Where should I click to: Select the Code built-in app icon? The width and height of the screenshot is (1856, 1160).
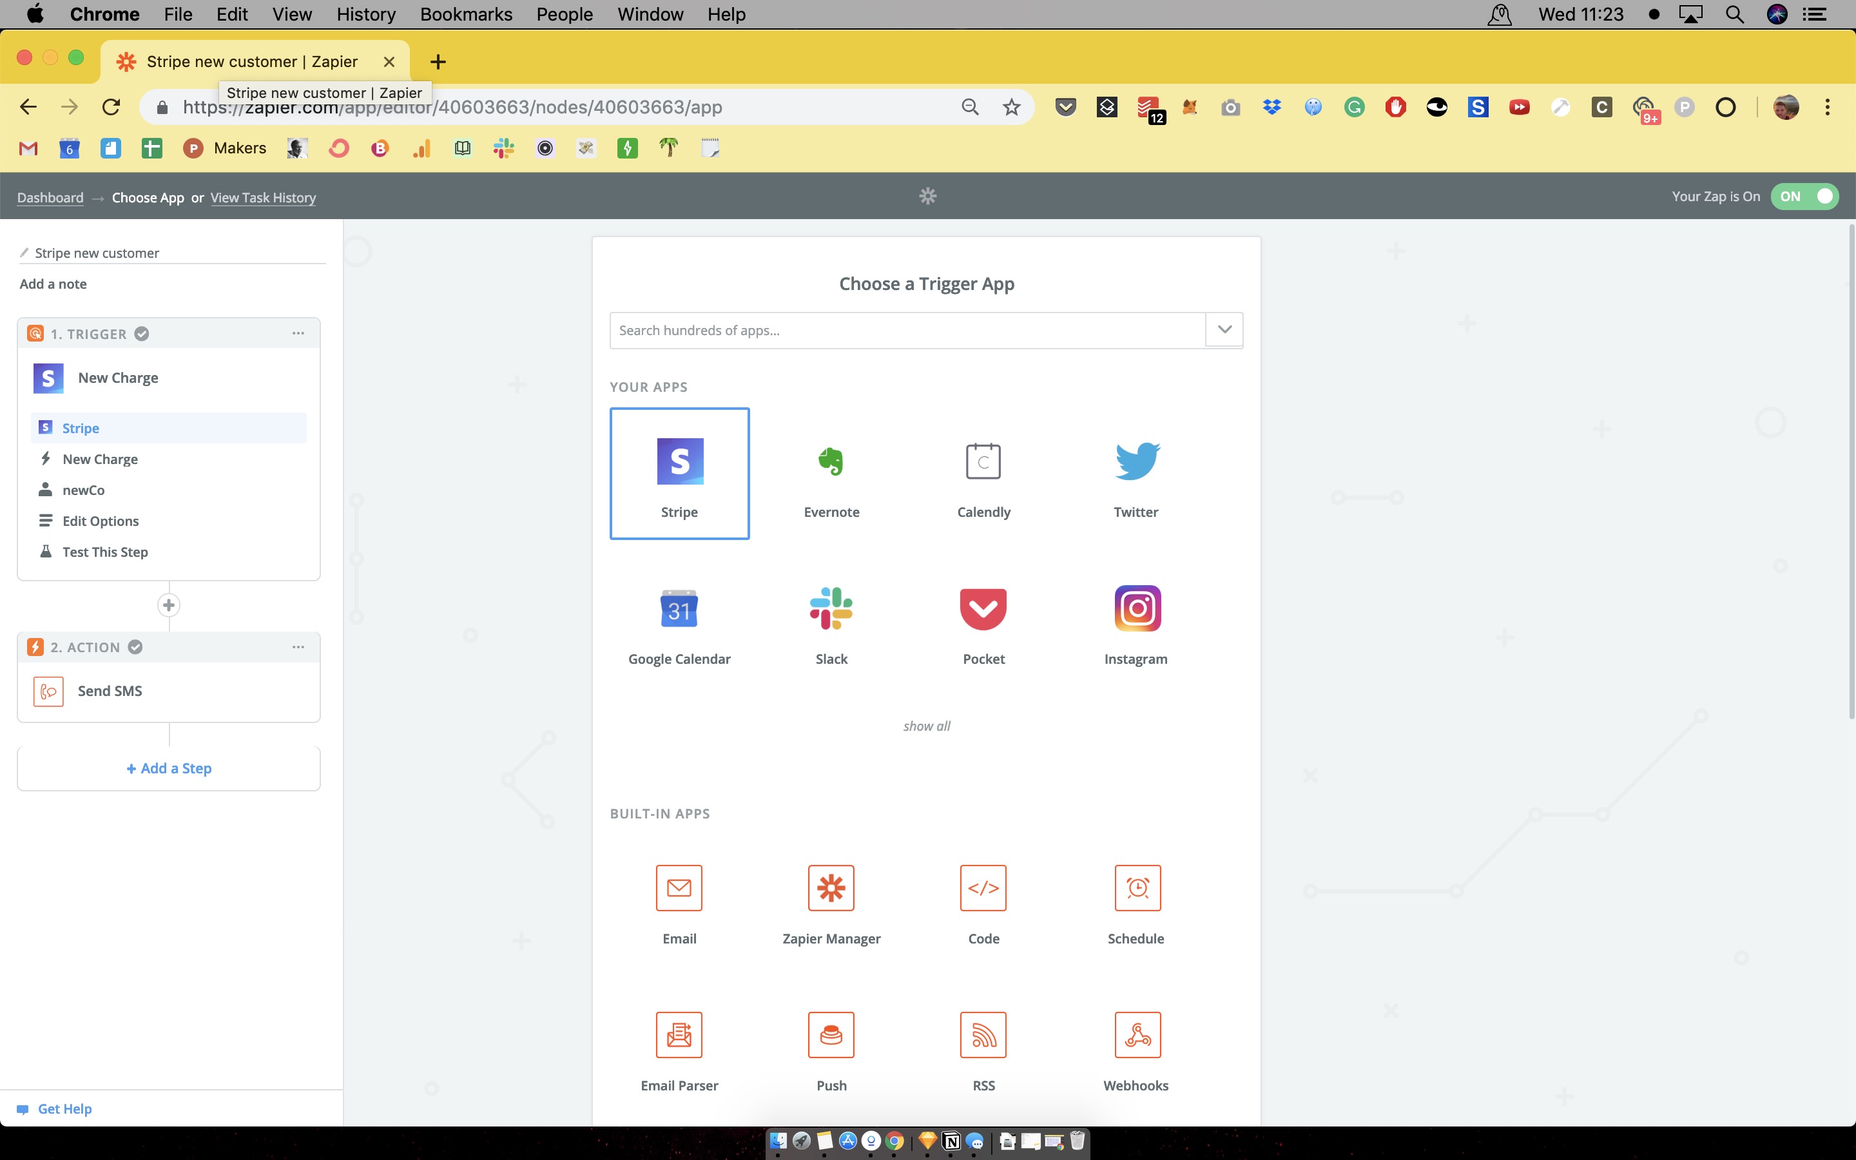(x=983, y=887)
